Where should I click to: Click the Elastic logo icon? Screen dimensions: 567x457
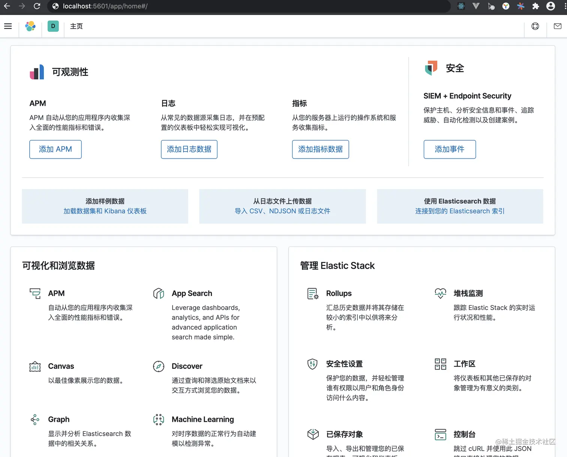30,26
